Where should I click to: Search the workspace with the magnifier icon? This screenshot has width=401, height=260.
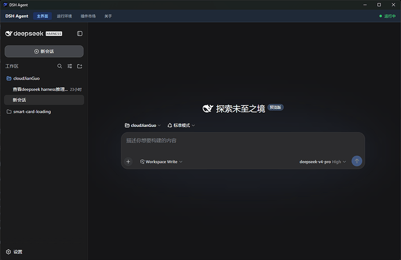(60, 66)
